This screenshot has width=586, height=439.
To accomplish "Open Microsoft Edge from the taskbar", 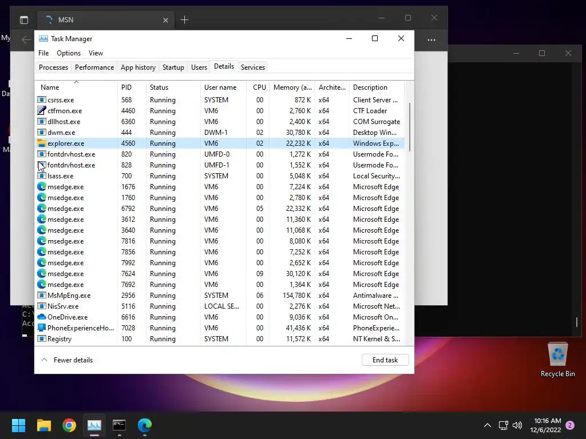I will 145,425.
